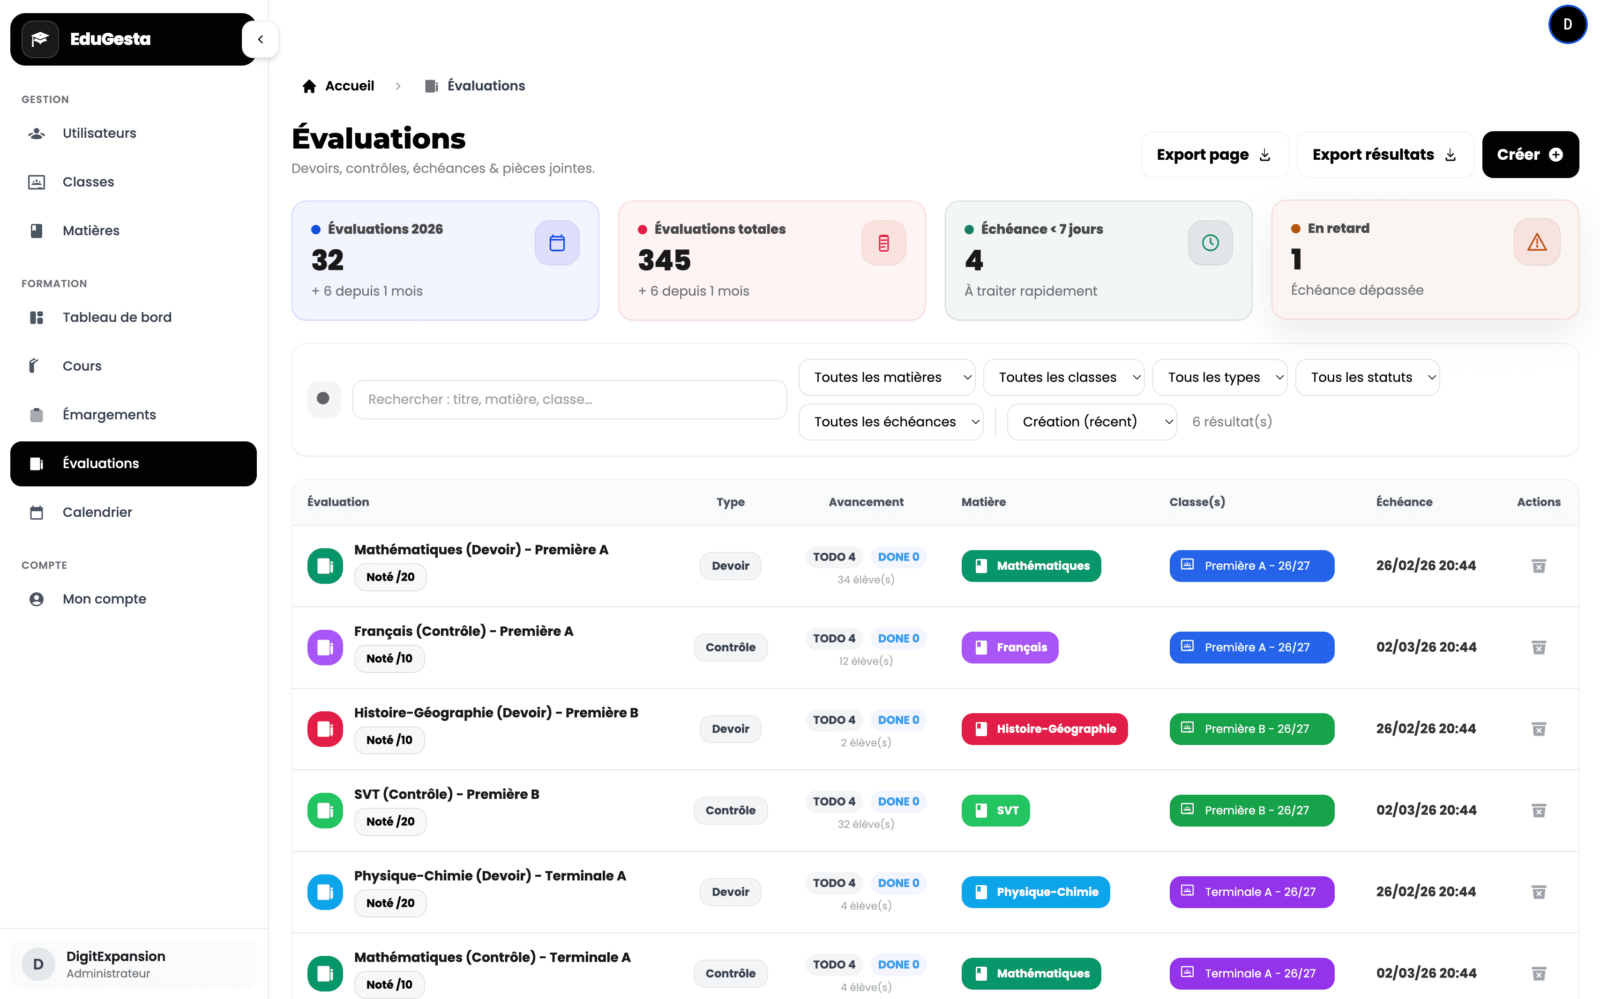Click the purple Français subject tag

pos(1009,648)
